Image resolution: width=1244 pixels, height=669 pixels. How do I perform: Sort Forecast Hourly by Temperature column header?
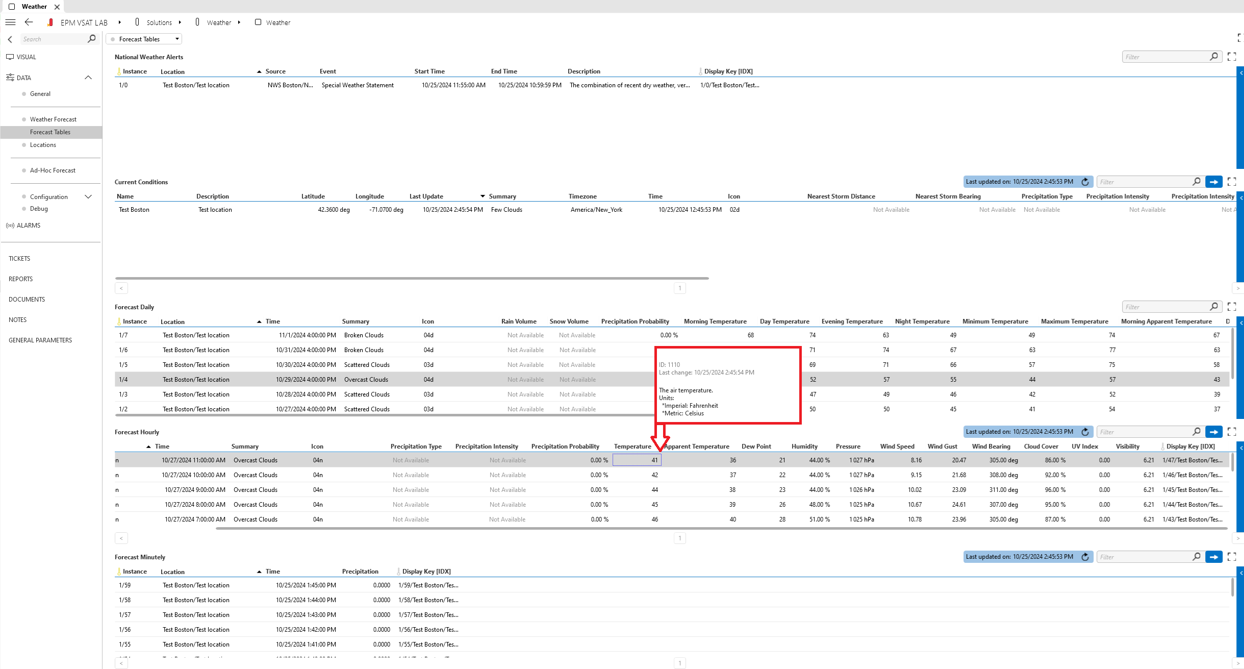pos(632,447)
